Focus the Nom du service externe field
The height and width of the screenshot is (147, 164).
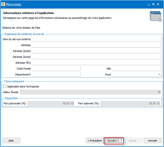click(96, 39)
